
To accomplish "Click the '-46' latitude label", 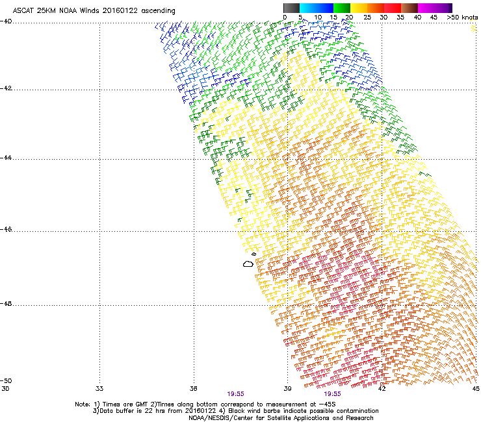I will tap(6, 229).
